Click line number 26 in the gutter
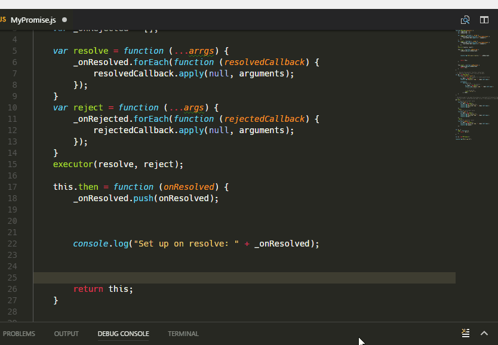Screen dimensions: 498x345 (13, 289)
